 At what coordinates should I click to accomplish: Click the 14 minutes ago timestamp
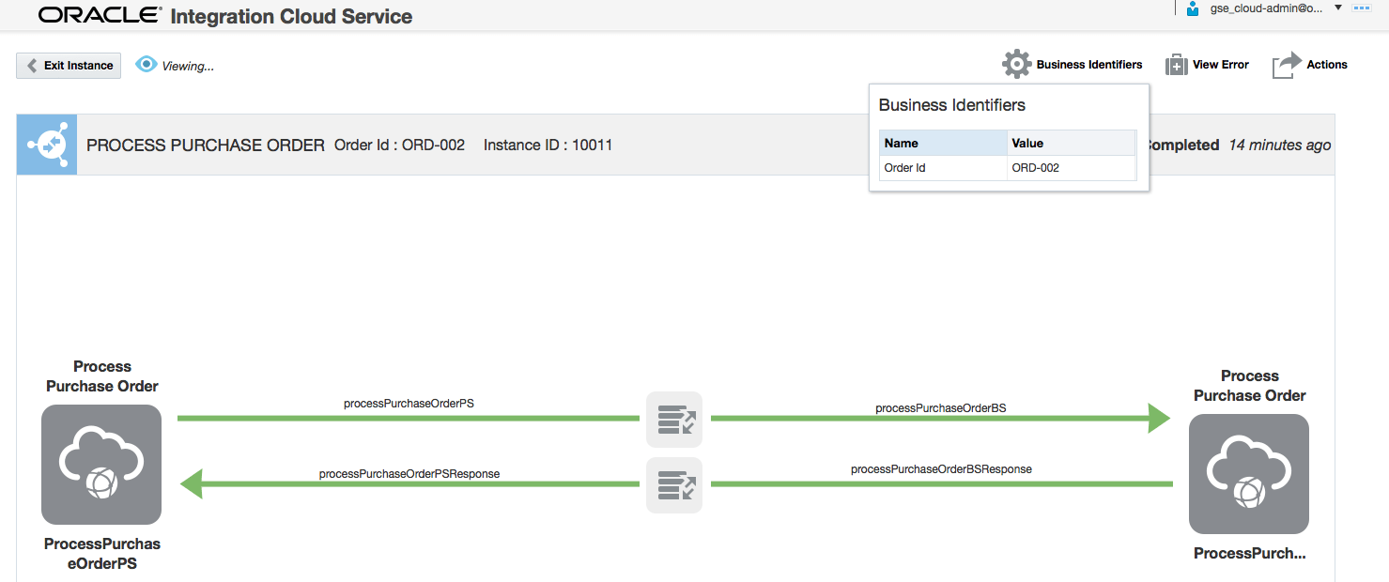coord(1279,145)
